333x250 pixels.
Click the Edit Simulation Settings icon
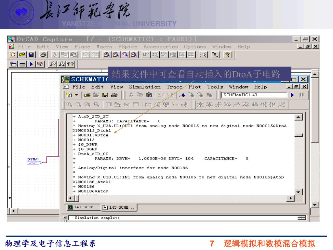pos(22,64)
